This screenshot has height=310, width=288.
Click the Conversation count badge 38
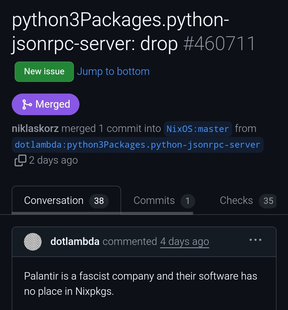[x=99, y=201]
